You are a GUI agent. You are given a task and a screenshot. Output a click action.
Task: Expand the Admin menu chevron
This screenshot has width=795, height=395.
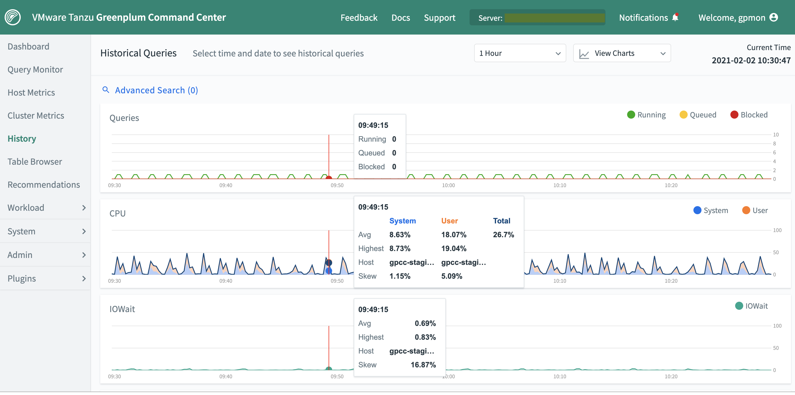(84, 255)
